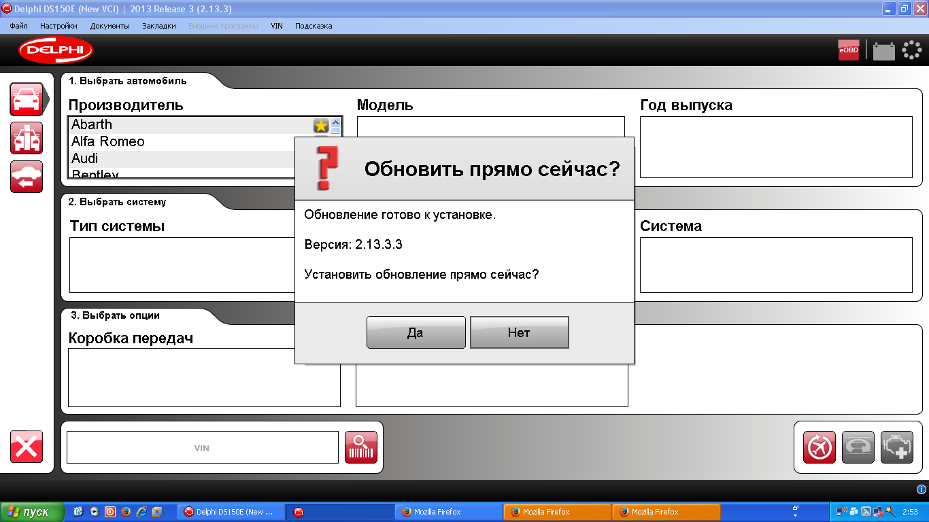Toggle favorite star next to Abarth
The image size is (929, 522).
coord(321,126)
